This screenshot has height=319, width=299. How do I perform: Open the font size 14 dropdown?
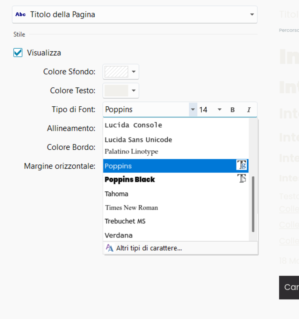219,110
